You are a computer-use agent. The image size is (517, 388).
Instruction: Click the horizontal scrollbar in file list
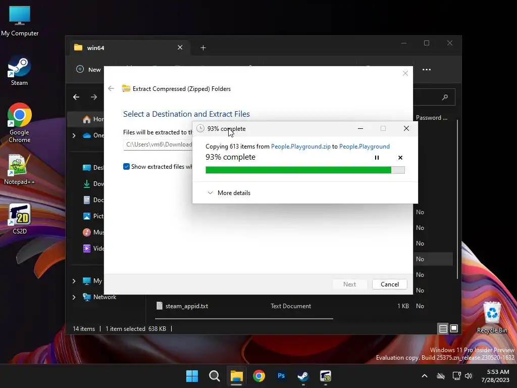[x=244, y=319]
